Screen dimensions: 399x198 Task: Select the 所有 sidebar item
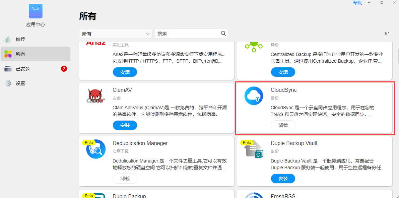click(x=20, y=54)
